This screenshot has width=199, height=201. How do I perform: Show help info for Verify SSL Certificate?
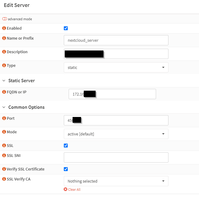click(4, 169)
